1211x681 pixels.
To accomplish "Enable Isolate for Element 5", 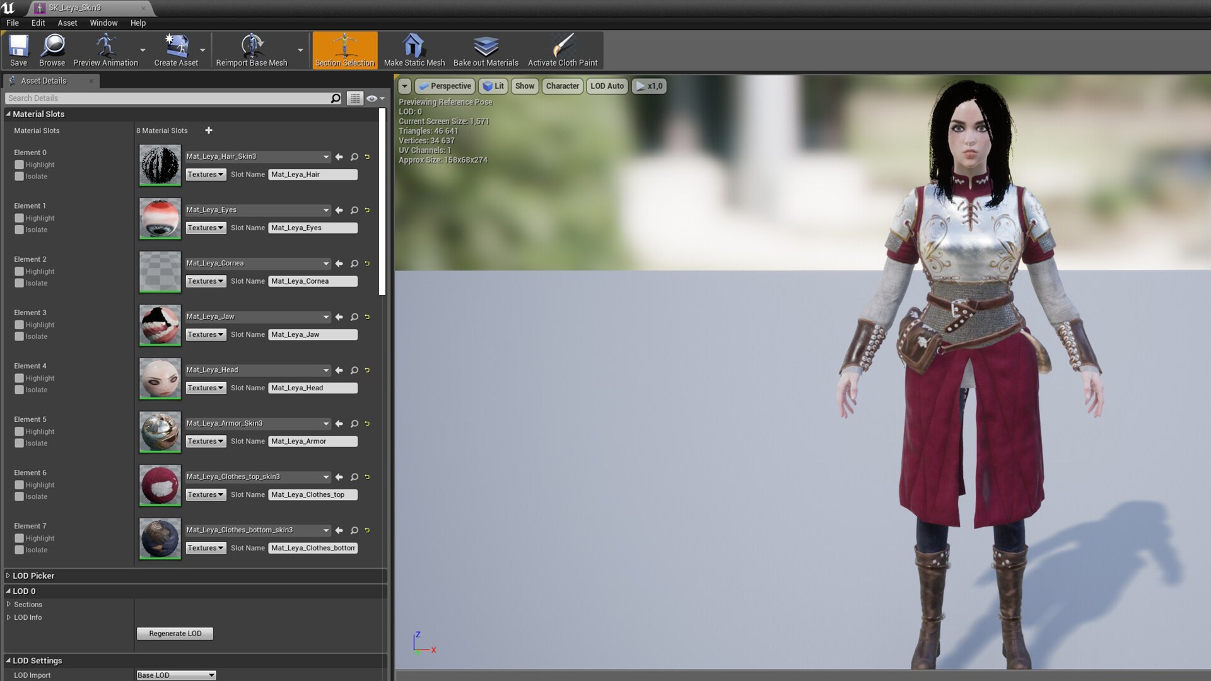I will (x=20, y=443).
